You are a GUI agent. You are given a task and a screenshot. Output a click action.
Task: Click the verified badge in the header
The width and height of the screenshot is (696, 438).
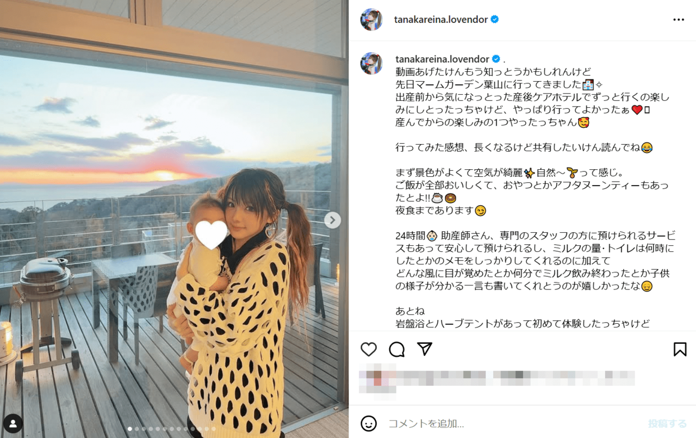pyautogui.click(x=495, y=20)
